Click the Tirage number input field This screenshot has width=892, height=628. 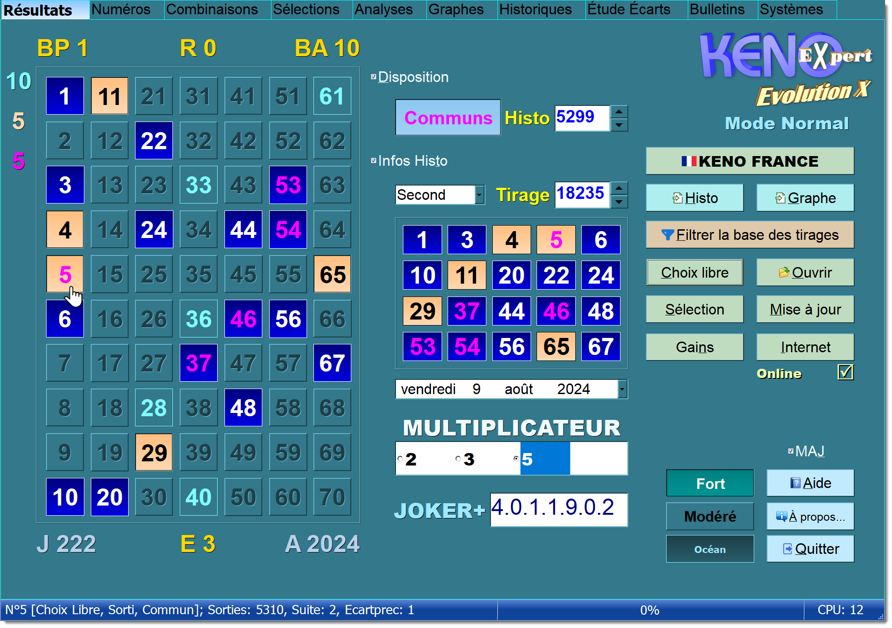click(582, 194)
